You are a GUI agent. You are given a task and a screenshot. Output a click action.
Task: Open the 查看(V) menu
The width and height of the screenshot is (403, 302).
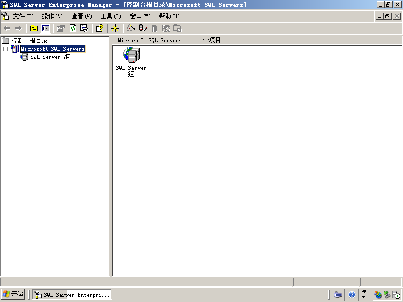[82, 16]
